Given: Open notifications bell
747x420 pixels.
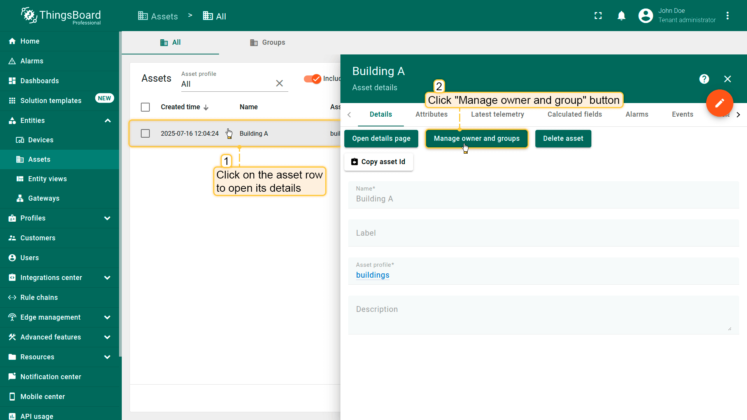Looking at the screenshot, I should pyautogui.click(x=621, y=16).
